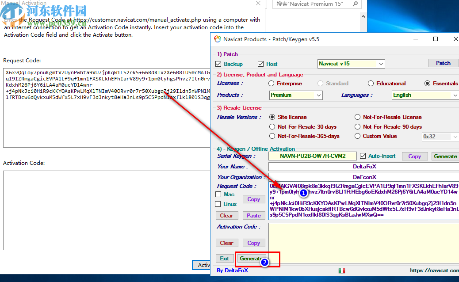Minimize the Patch/Keygen window

[415, 39]
